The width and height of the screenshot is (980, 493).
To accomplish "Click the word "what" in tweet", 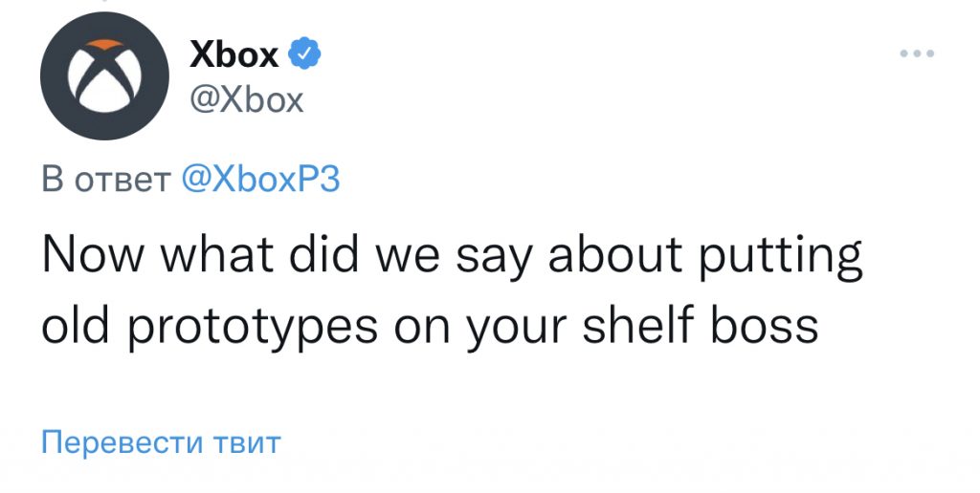I will pyautogui.click(x=217, y=254).
